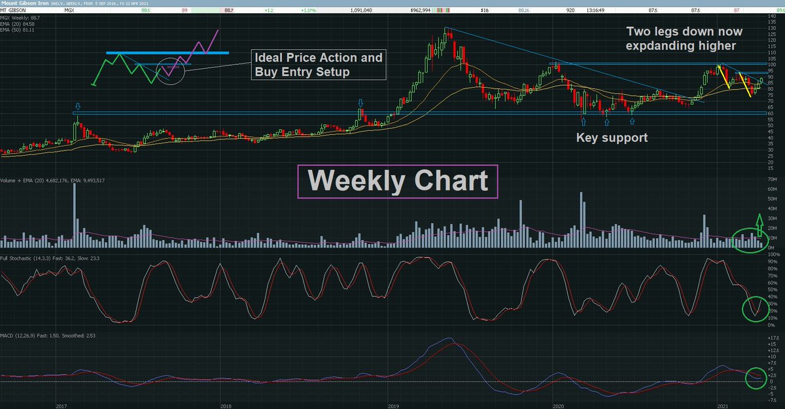
Task: Click the MGX ticker code in quote row
Action: click(x=69, y=12)
